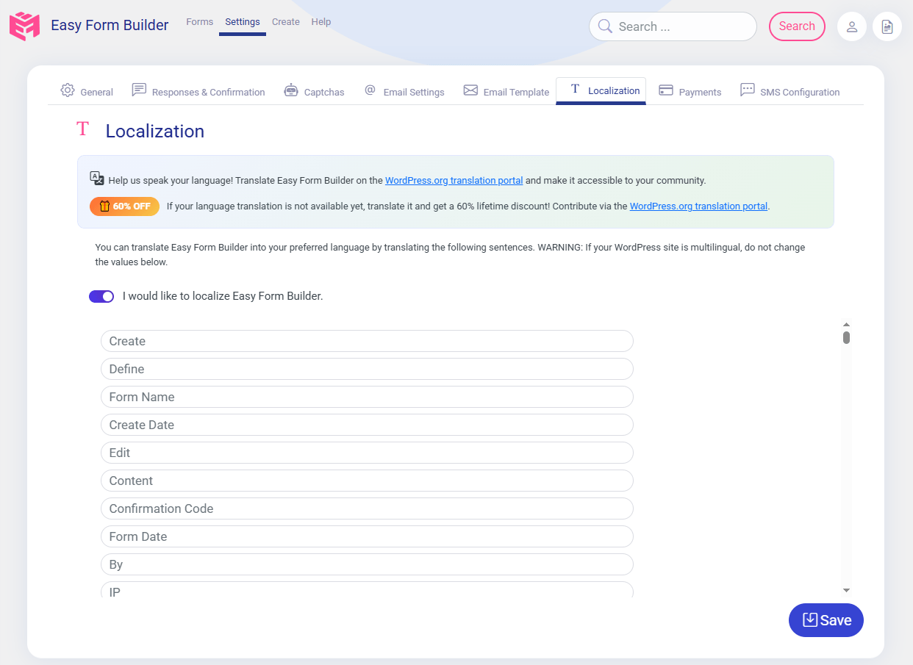
Task: Click the Payments card icon
Action: pos(667,90)
